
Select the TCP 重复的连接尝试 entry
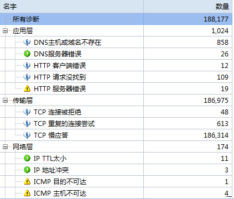[x=64, y=124]
